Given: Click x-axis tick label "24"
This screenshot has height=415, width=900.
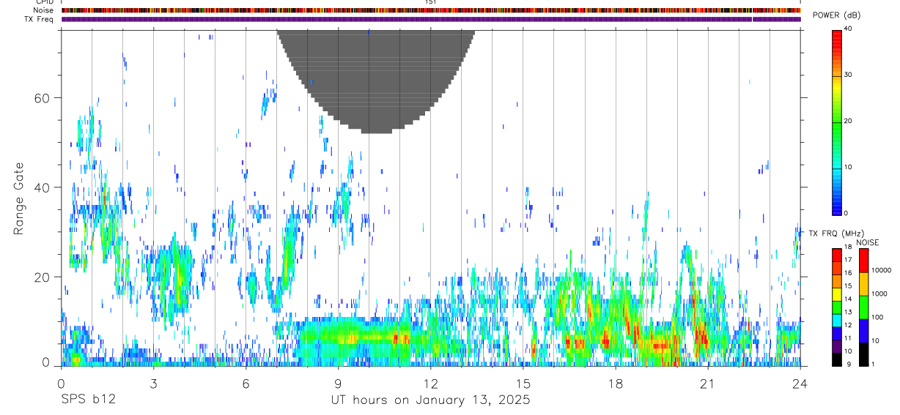Looking at the screenshot, I should pyautogui.click(x=800, y=384).
